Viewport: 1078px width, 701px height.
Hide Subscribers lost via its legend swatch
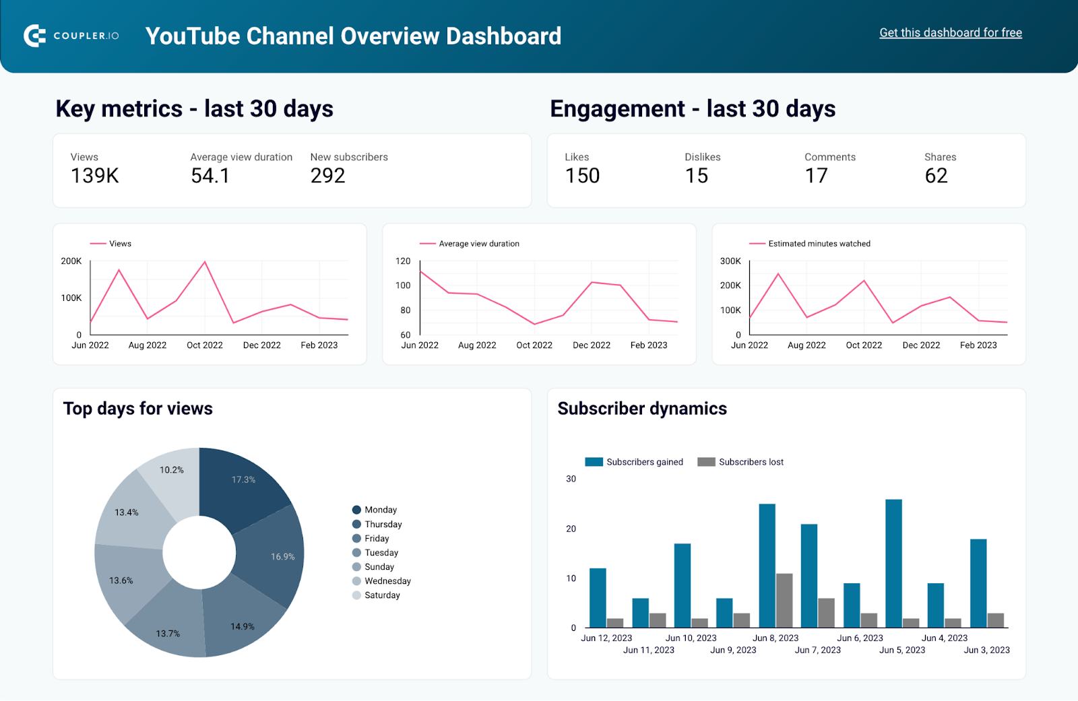[706, 461]
